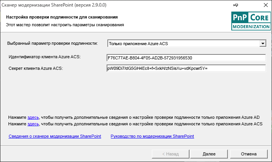Viewport: 272px width, 162px height.
Task: Click the PnP Core Modernization logo
Action: pyautogui.click(x=251, y=21)
